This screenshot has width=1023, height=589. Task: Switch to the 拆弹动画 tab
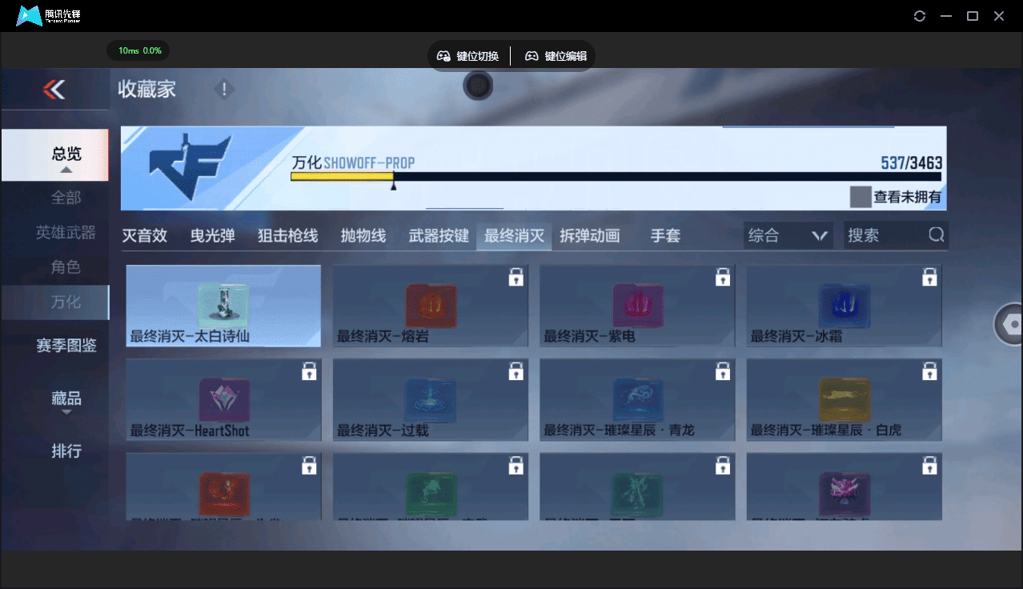pos(590,235)
